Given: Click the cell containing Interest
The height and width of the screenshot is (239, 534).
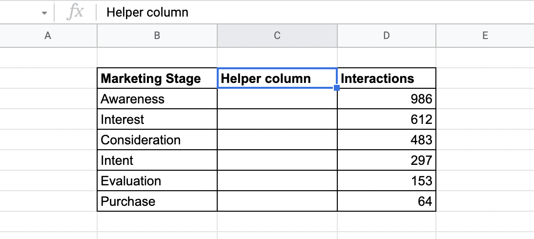Looking at the screenshot, I should click(157, 119).
